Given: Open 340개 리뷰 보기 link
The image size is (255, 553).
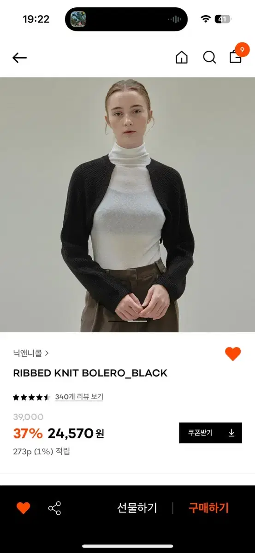Looking at the screenshot, I should [x=79, y=397].
